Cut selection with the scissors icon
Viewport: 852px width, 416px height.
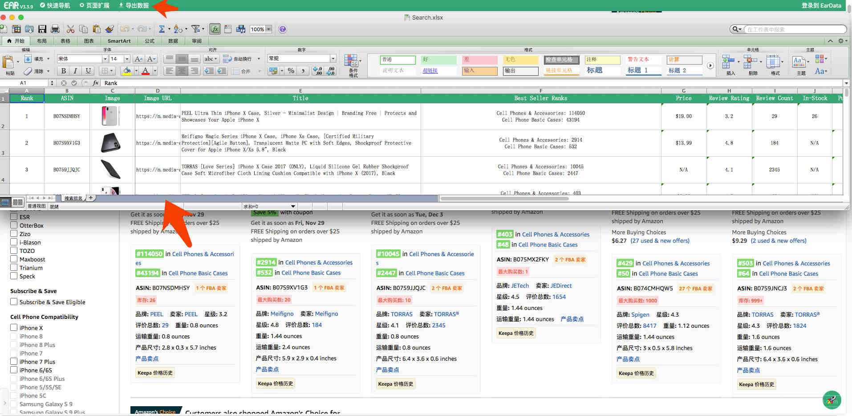(x=70, y=29)
